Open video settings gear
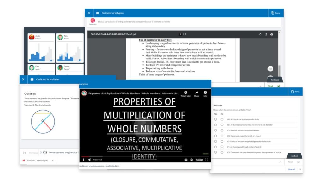This screenshot has height=182, width=323. coord(191,160)
